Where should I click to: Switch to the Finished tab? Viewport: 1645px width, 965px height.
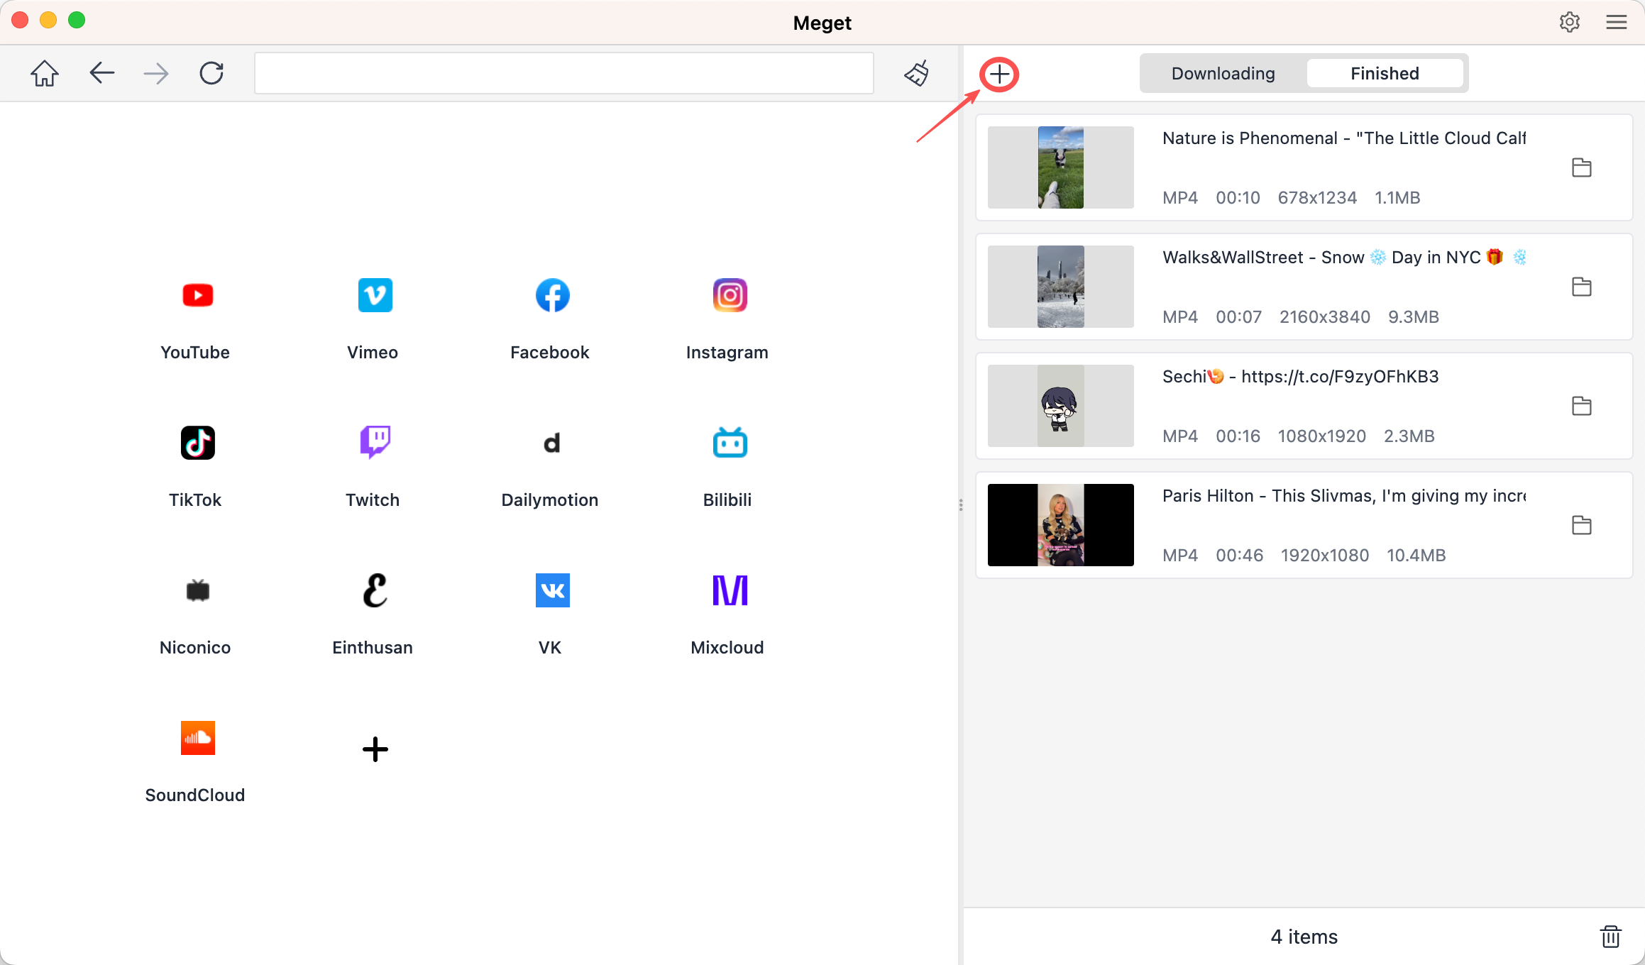tap(1385, 72)
